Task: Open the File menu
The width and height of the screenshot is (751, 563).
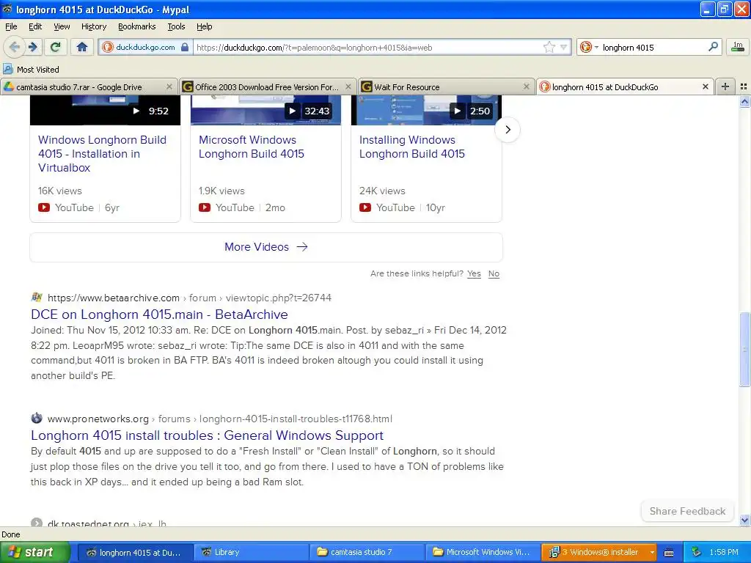Action: [11, 26]
